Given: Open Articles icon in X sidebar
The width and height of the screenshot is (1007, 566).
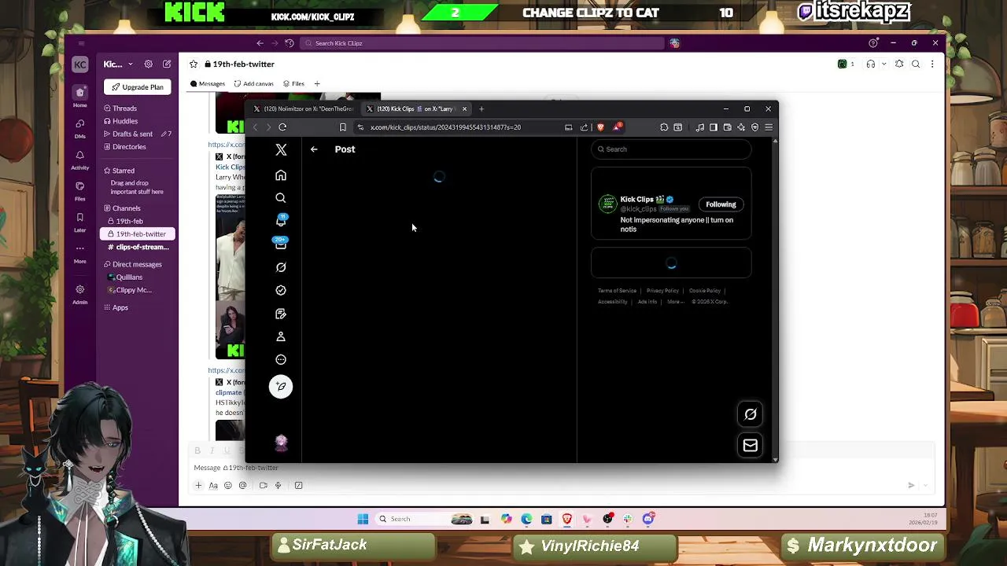Looking at the screenshot, I should [281, 314].
